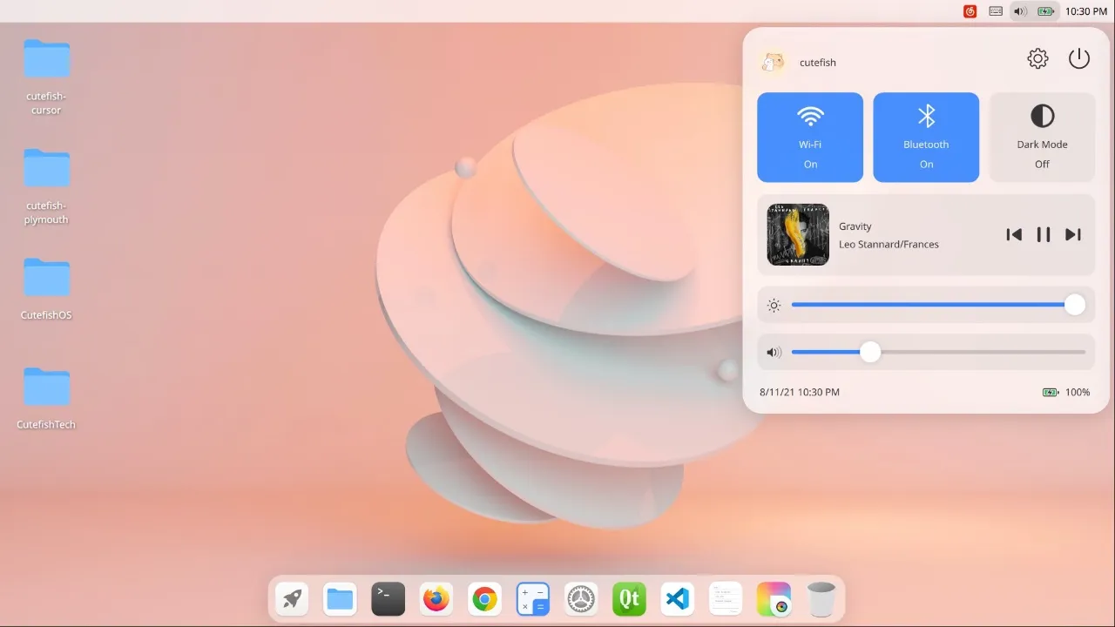Turn off Wi-Fi in the control center
The image size is (1115, 627).
(x=810, y=137)
